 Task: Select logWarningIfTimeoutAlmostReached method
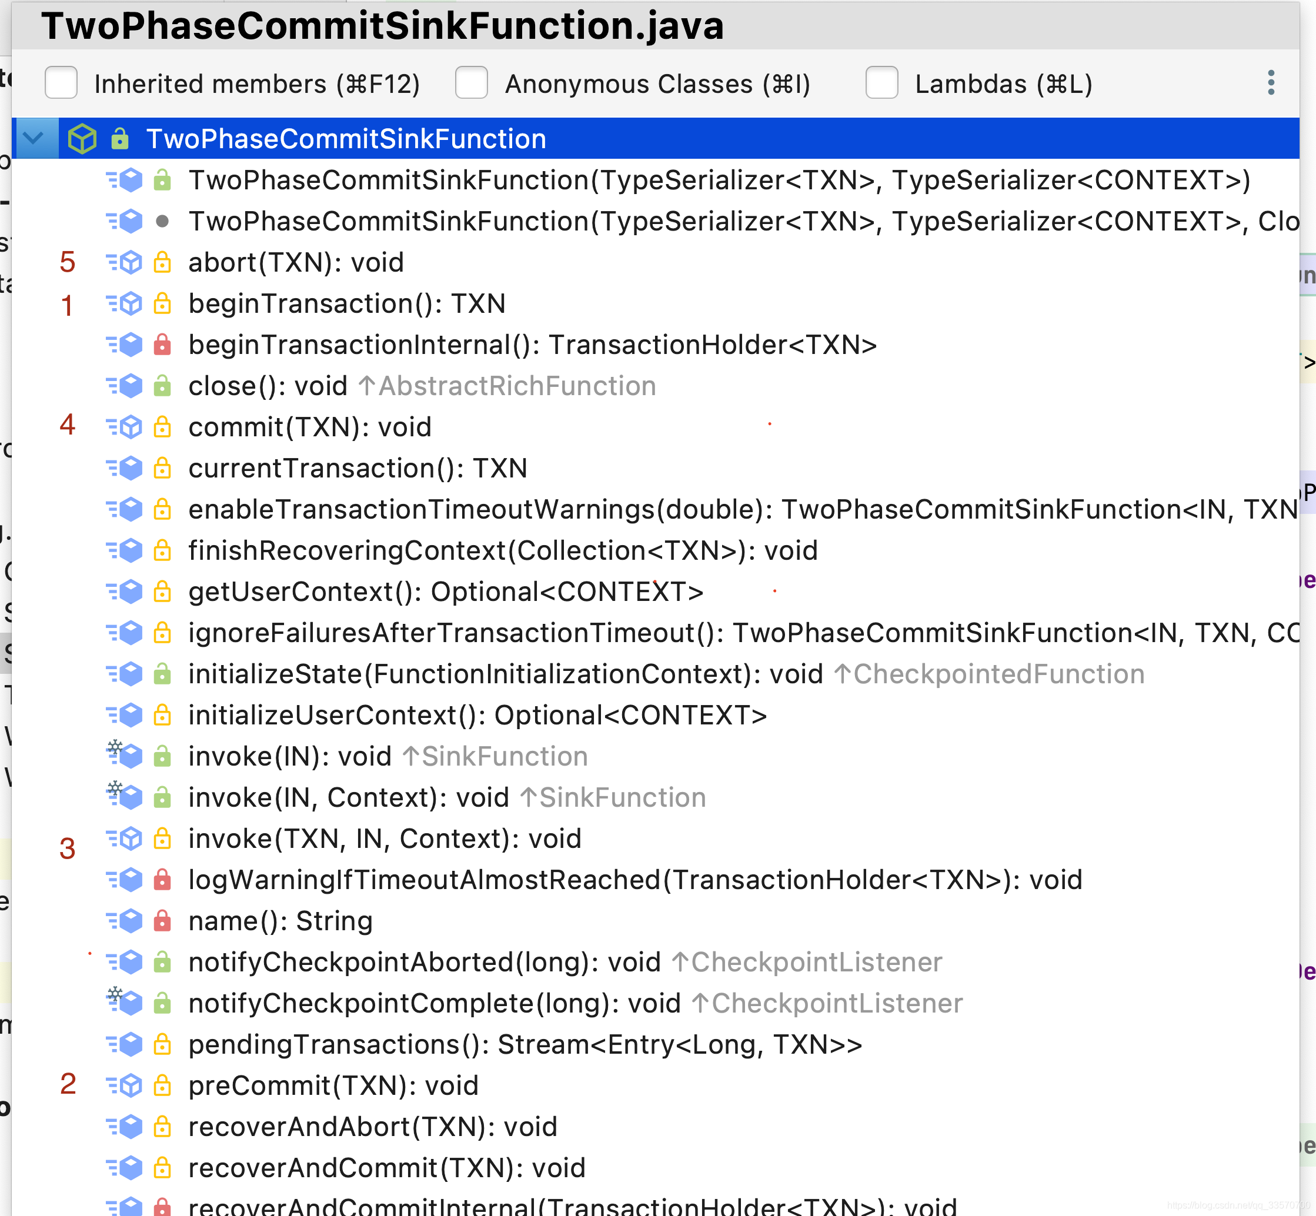[x=635, y=880]
